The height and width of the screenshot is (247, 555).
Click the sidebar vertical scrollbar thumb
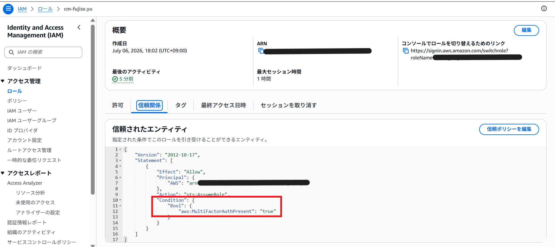[x=93, y=109]
